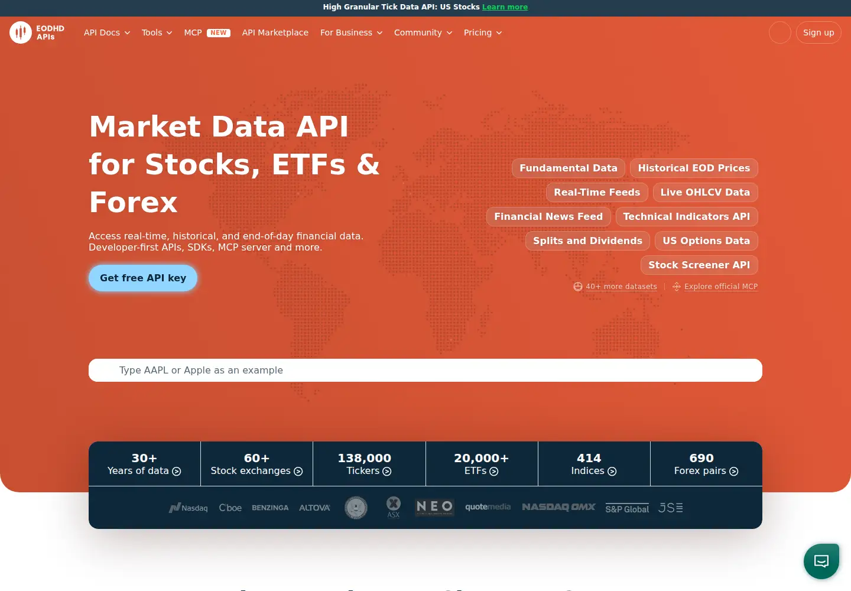Viewport: 851px width, 591px height.
Task: Click arrow icon next to Forex pairs
Action: [734, 472]
